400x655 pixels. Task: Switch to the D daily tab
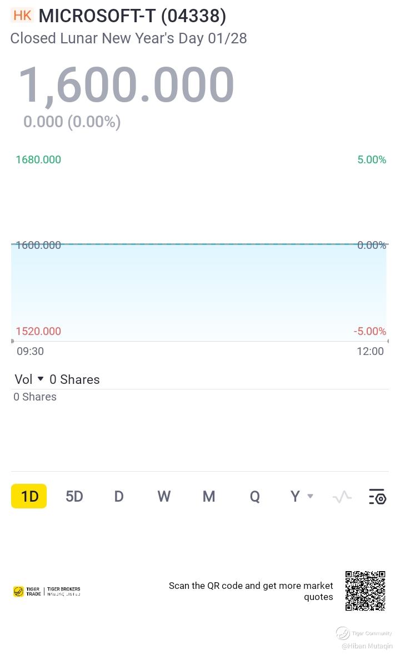119,496
